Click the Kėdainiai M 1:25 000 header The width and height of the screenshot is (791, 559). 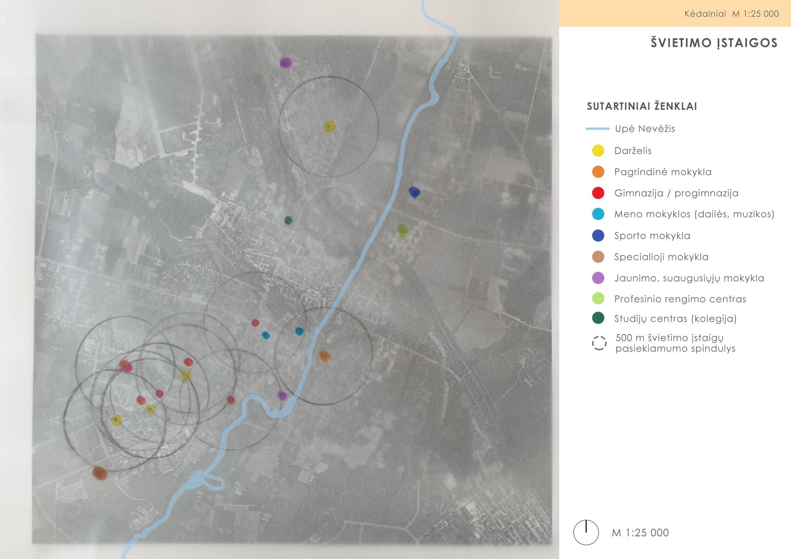731,14
